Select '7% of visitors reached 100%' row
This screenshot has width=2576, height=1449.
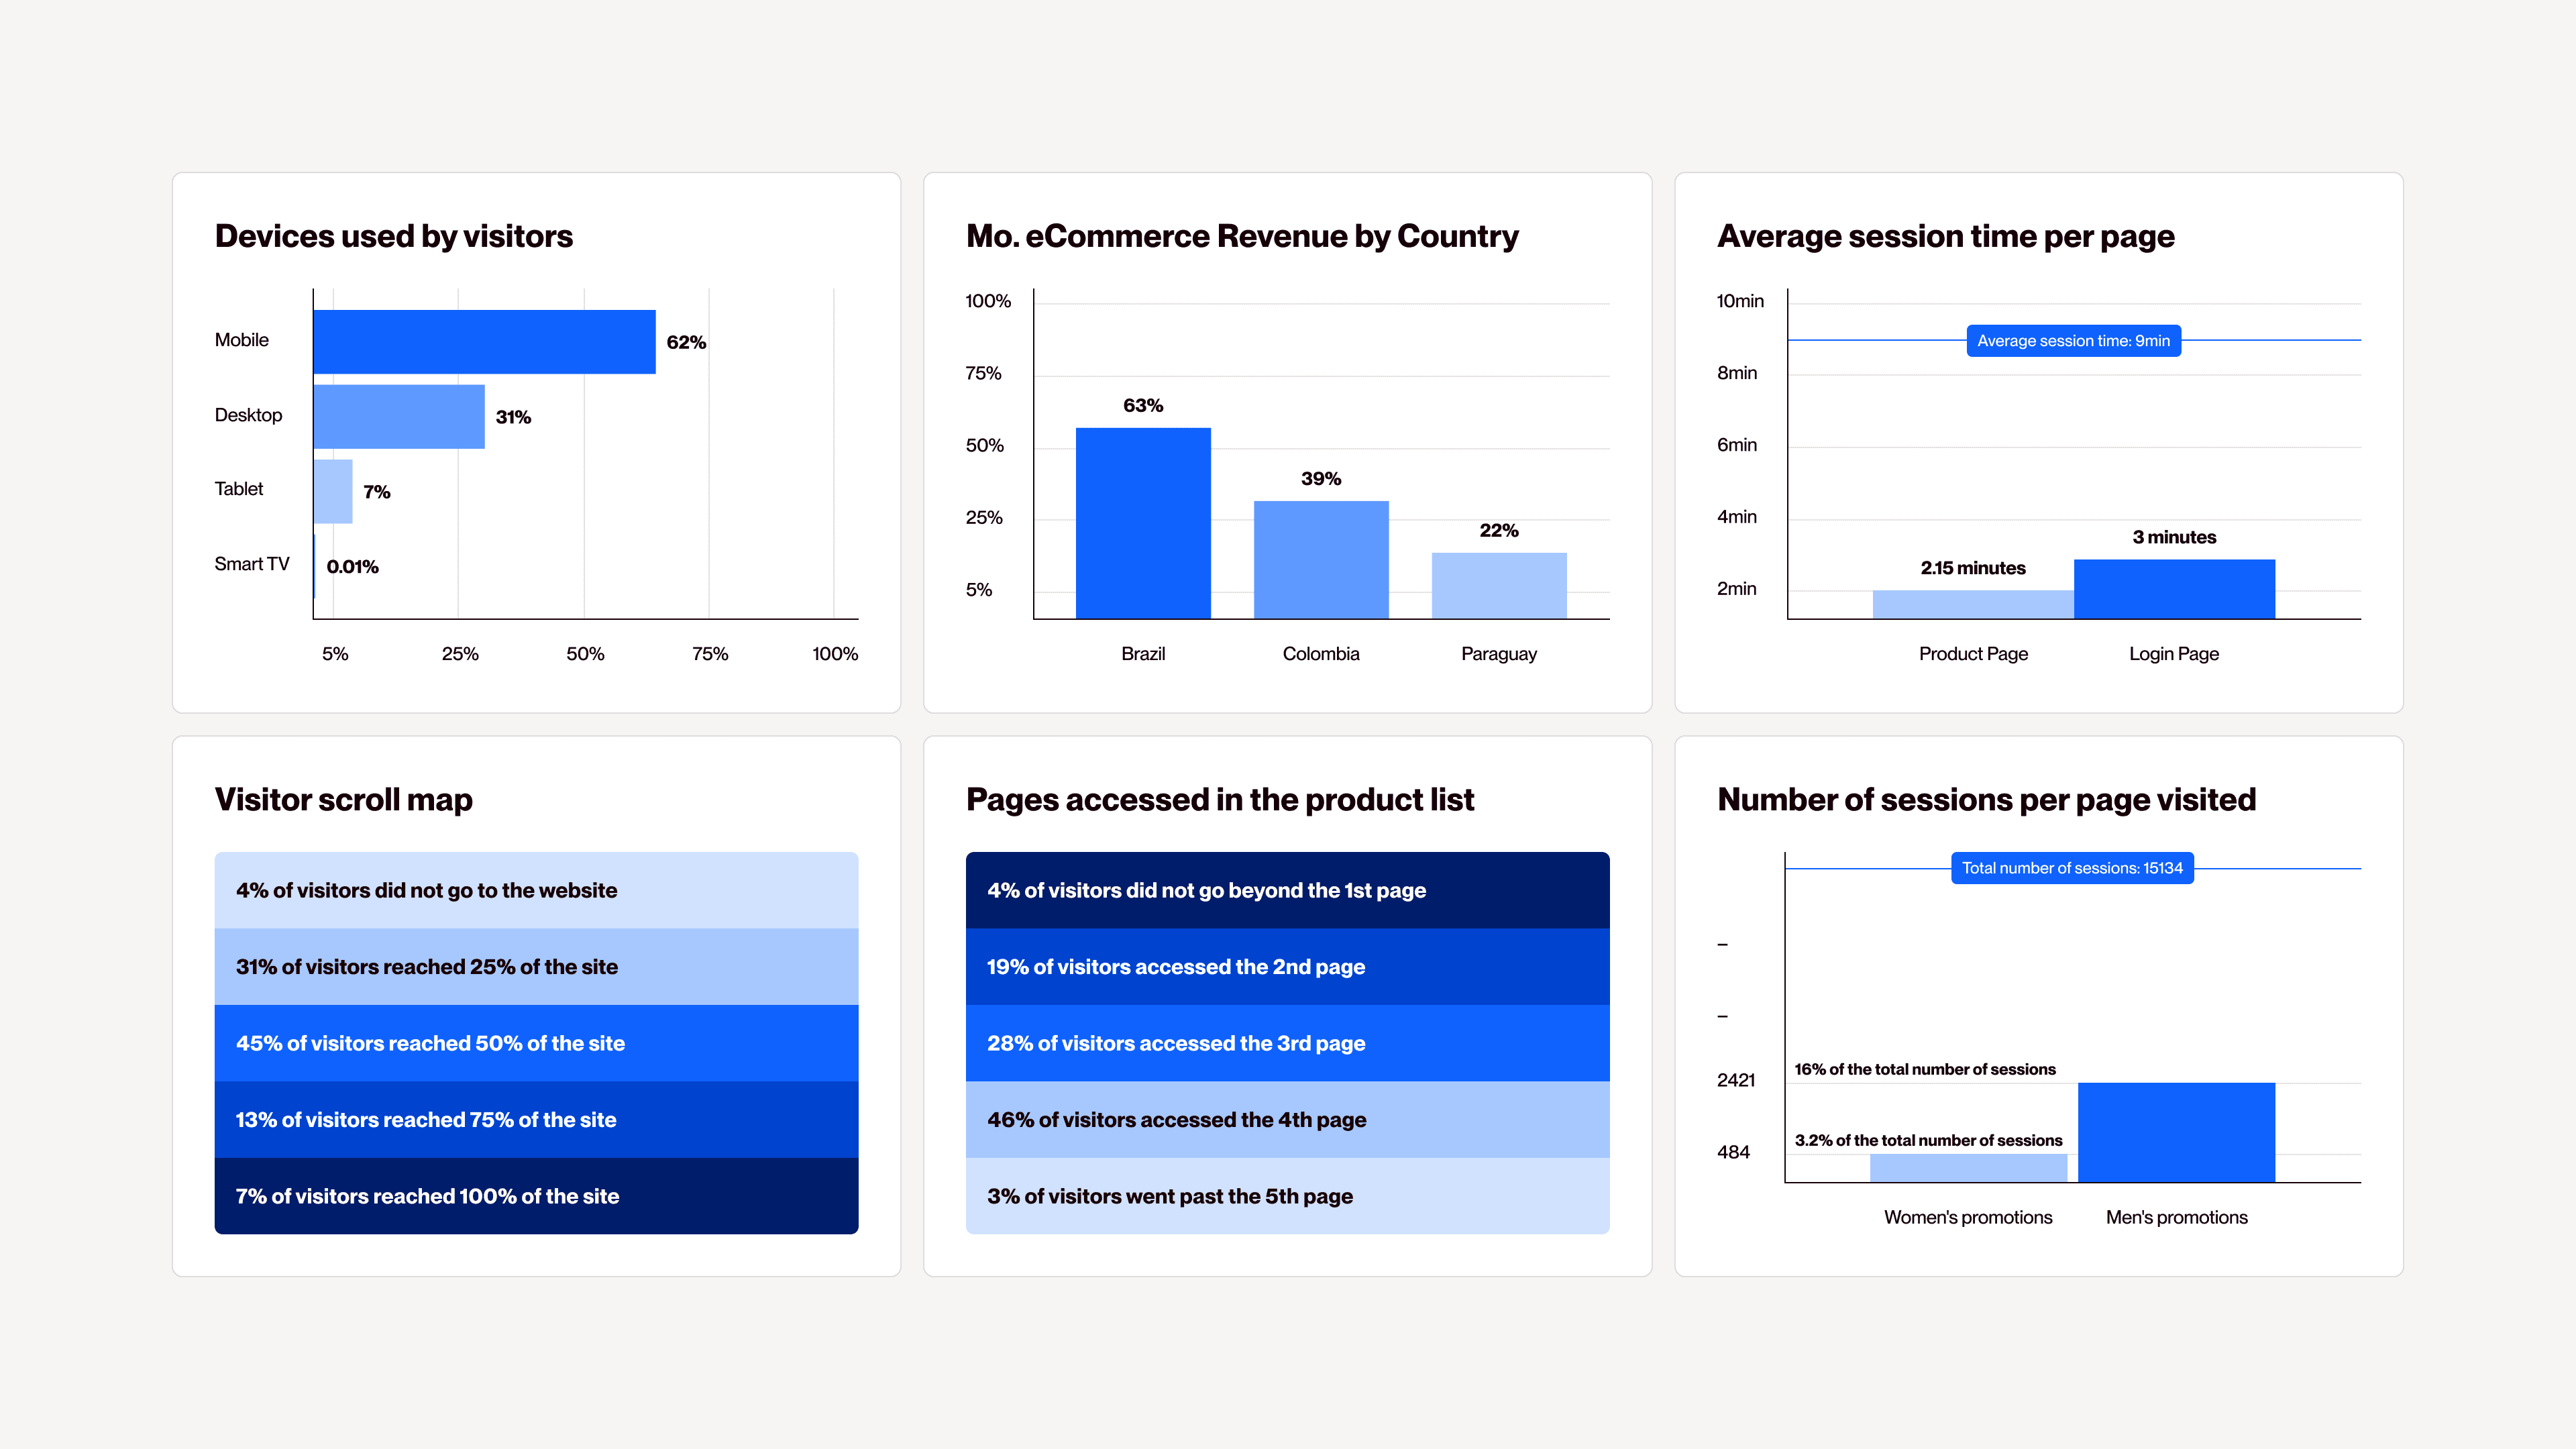coord(536,1196)
